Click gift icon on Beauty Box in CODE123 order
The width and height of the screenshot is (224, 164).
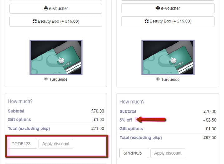pyautogui.click(x=35, y=21)
